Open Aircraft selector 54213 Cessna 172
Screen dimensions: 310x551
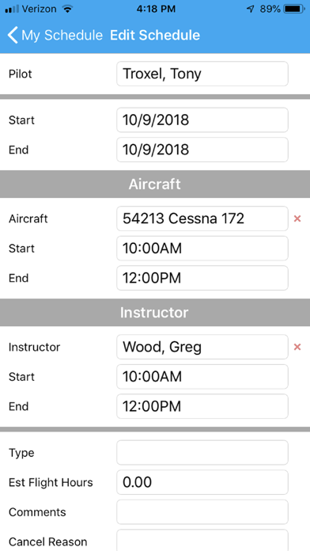coord(202,218)
